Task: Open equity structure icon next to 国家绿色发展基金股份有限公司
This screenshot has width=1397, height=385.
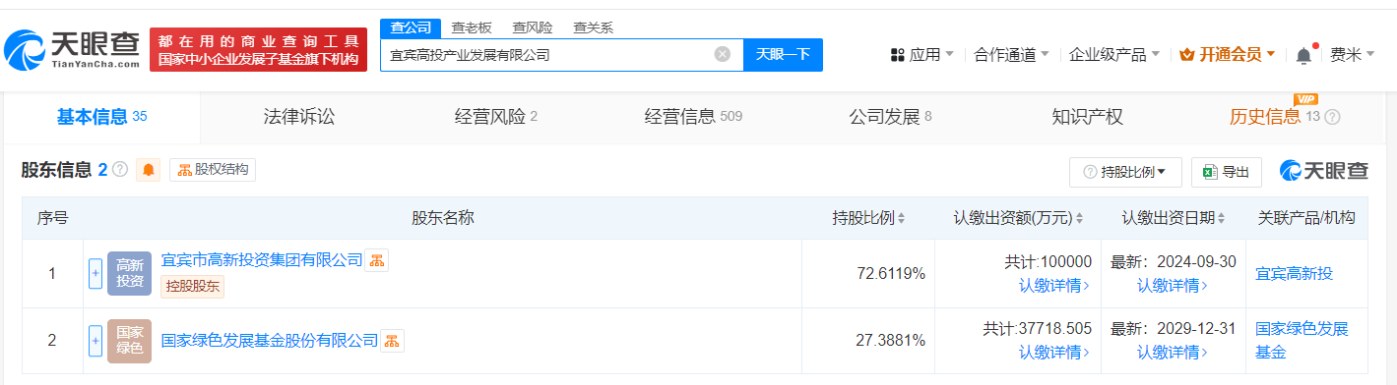Action: [393, 341]
